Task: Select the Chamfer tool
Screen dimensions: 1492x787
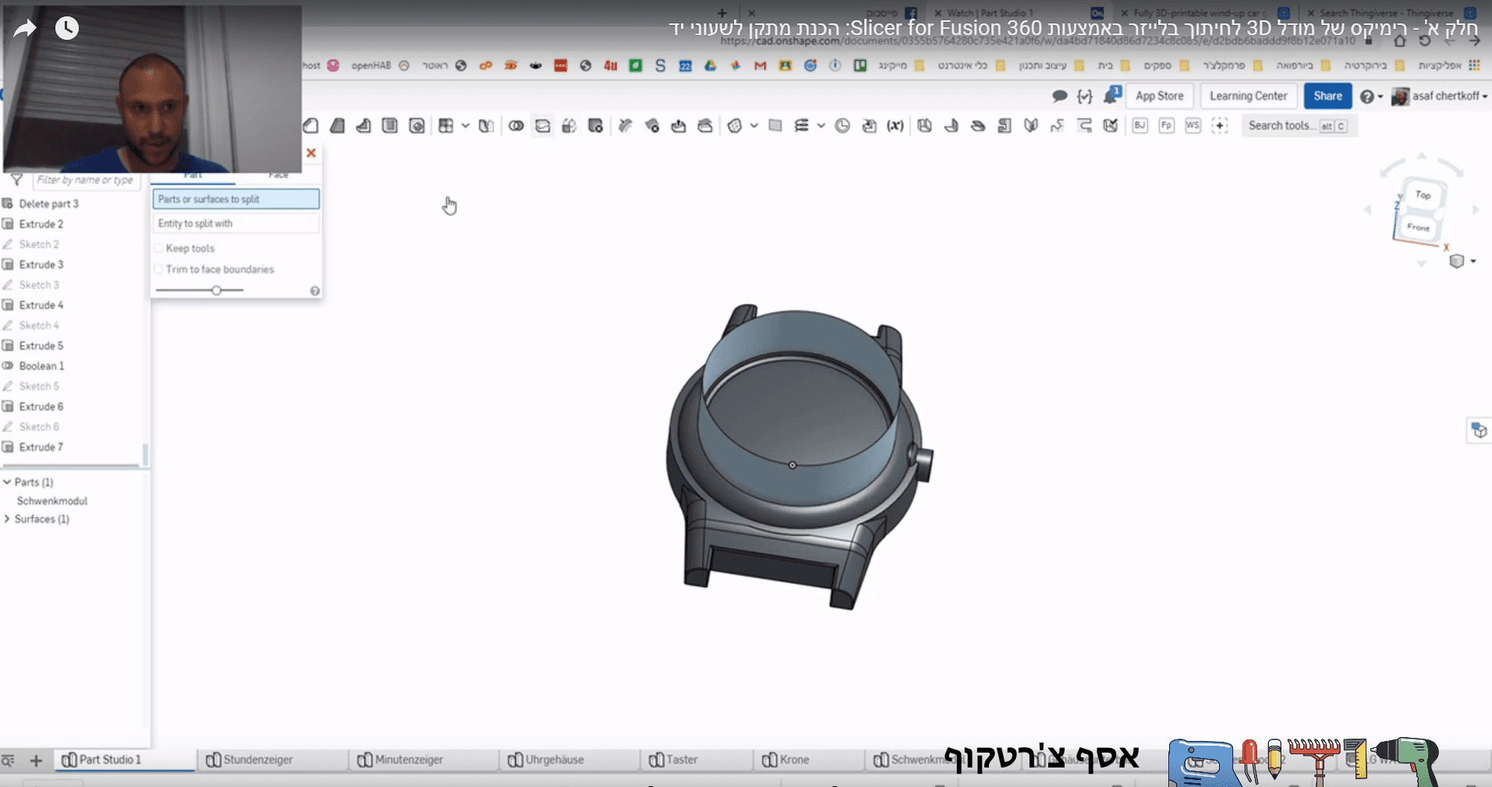Action: click(x=311, y=126)
